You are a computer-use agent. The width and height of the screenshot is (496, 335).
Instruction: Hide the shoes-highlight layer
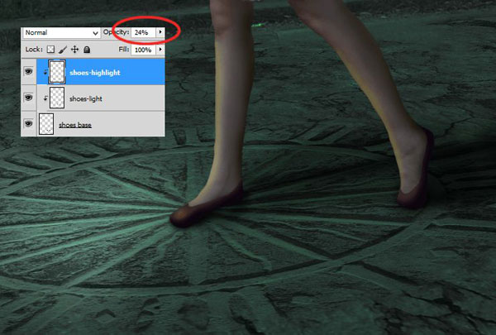pyautogui.click(x=28, y=72)
